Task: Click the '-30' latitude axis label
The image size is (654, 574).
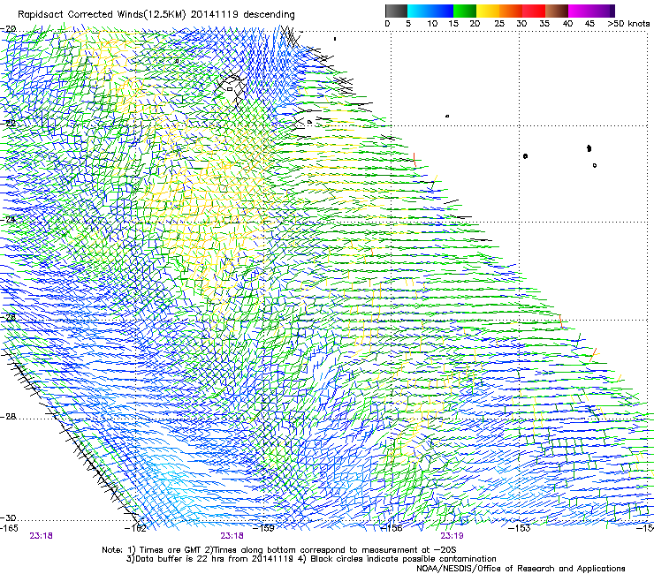Action: point(8,517)
